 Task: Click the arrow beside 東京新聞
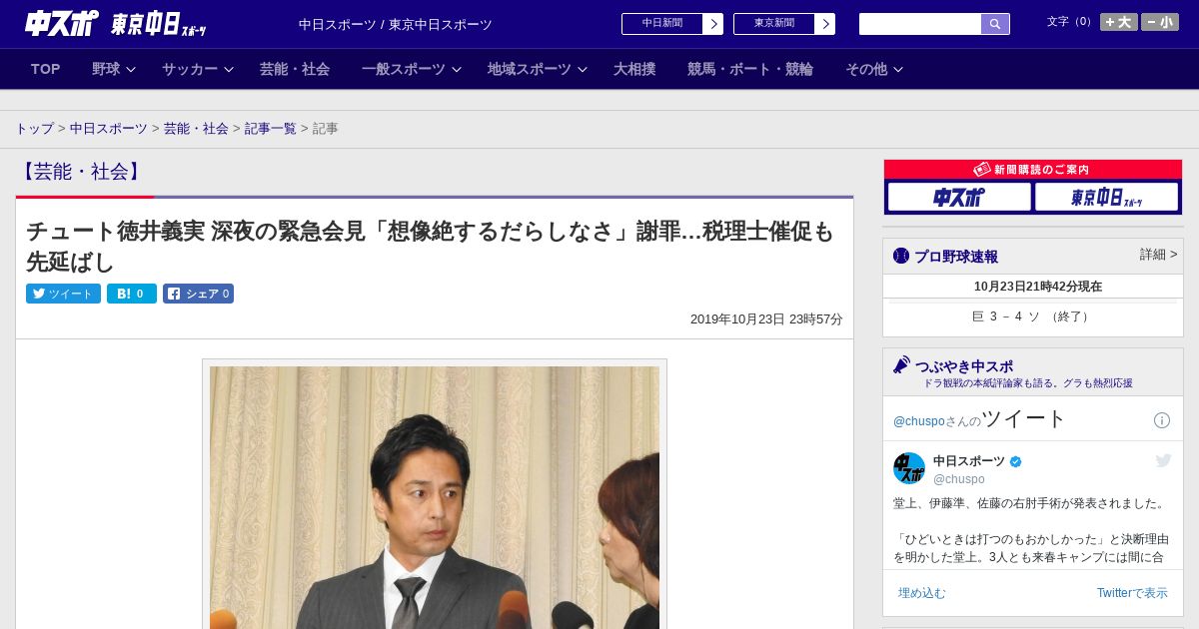pyautogui.click(x=825, y=24)
